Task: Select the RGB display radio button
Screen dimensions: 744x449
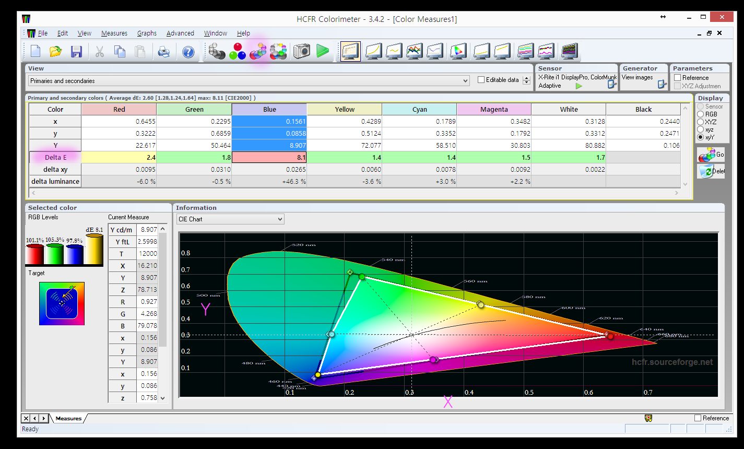Action: (701, 114)
